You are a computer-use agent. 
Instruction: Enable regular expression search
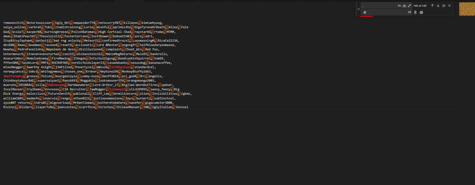(409, 6)
